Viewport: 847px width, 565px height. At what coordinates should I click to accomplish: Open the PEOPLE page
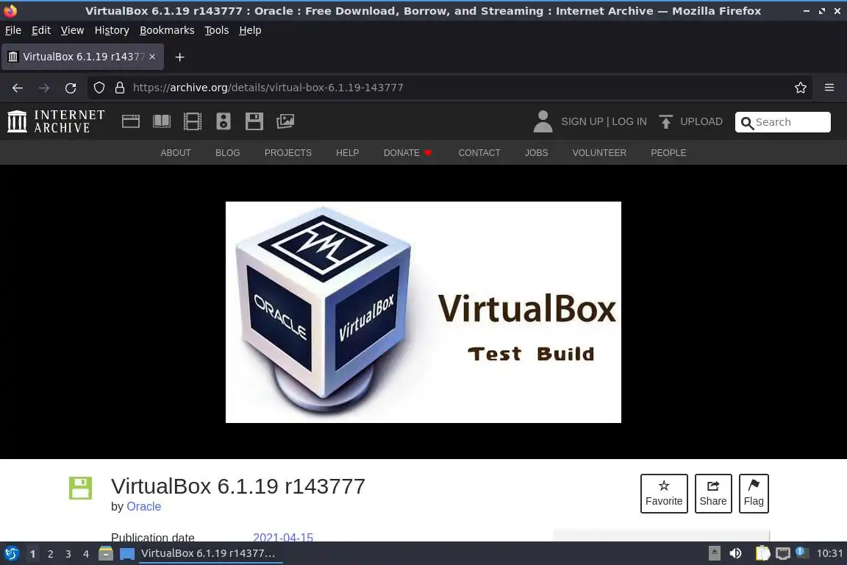[668, 153]
